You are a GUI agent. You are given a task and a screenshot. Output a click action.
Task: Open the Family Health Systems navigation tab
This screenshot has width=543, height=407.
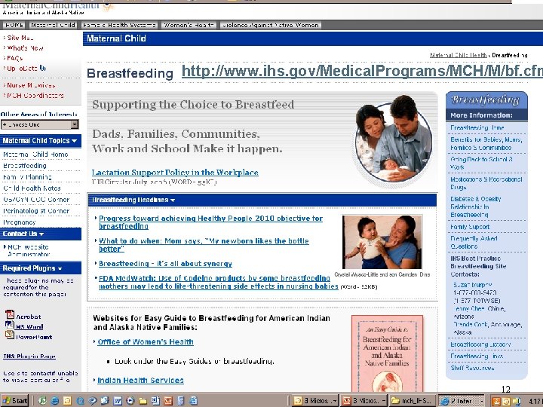coord(119,26)
